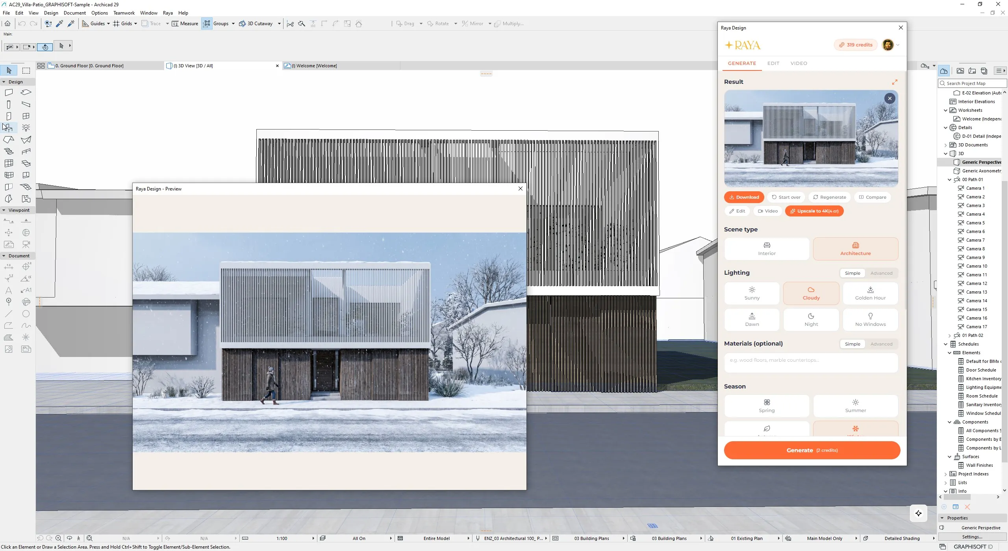Viewport: 1008px width, 551px height.
Task: Open the Project Map navigator icon
Action: (944, 71)
